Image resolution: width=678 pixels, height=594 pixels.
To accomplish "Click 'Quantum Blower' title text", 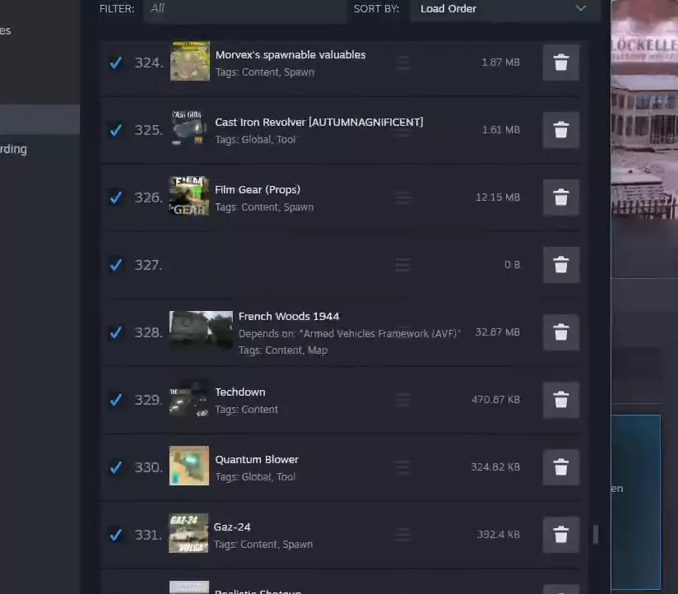I will click(257, 460).
